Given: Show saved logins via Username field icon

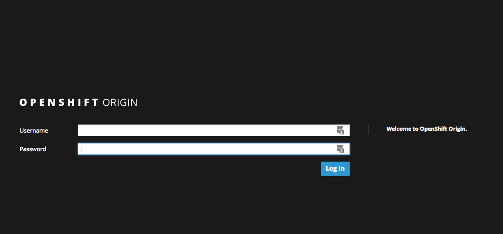Looking at the screenshot, I should point(340,130).
